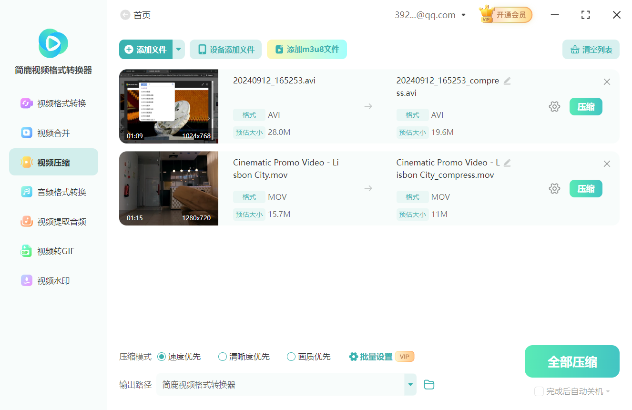
Task: Click the Cinematic Promo video thumbnail
Action: (x=168, y=188)
